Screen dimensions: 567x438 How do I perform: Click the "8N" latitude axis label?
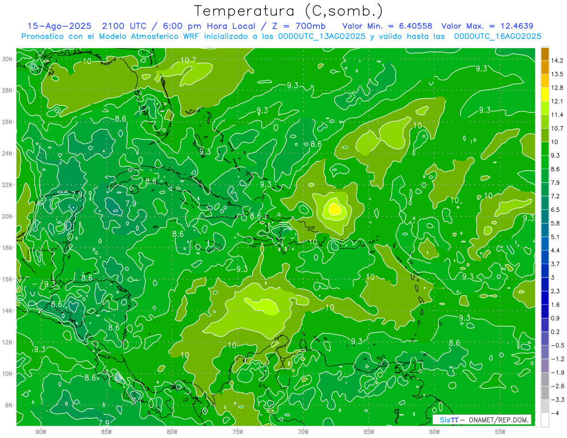(9, 405)
